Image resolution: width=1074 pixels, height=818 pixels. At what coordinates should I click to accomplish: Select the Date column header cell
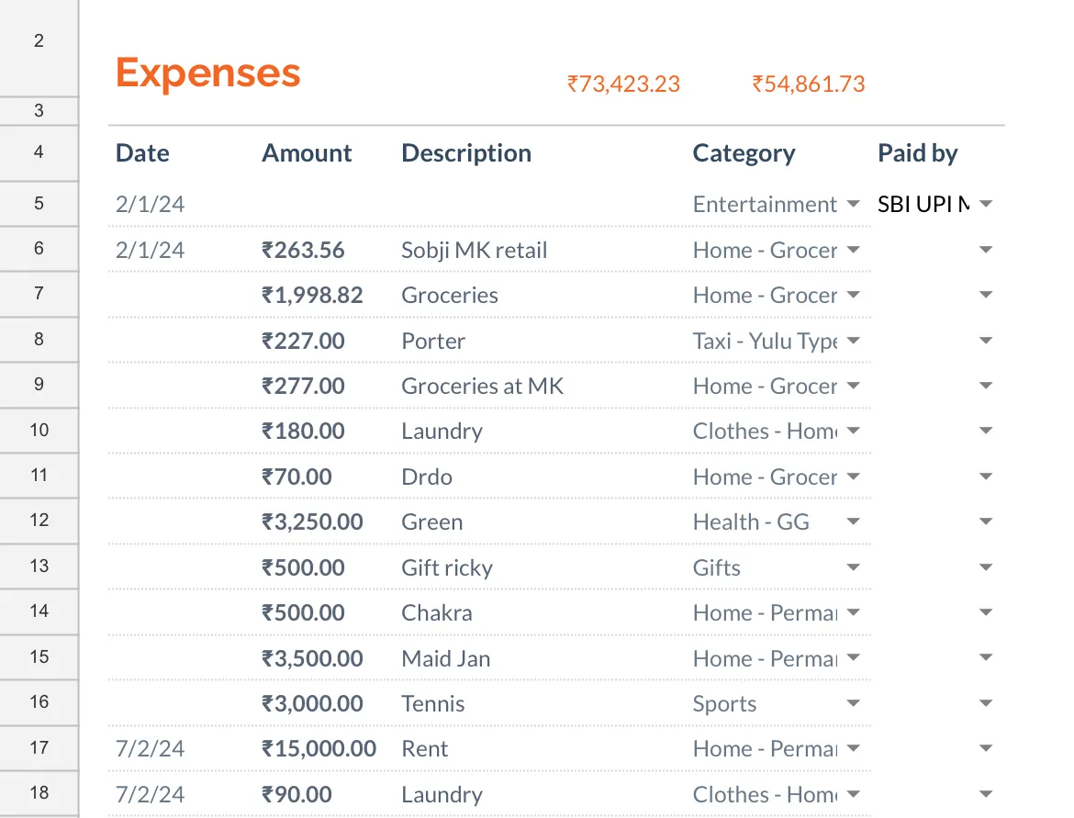point(142,152)
